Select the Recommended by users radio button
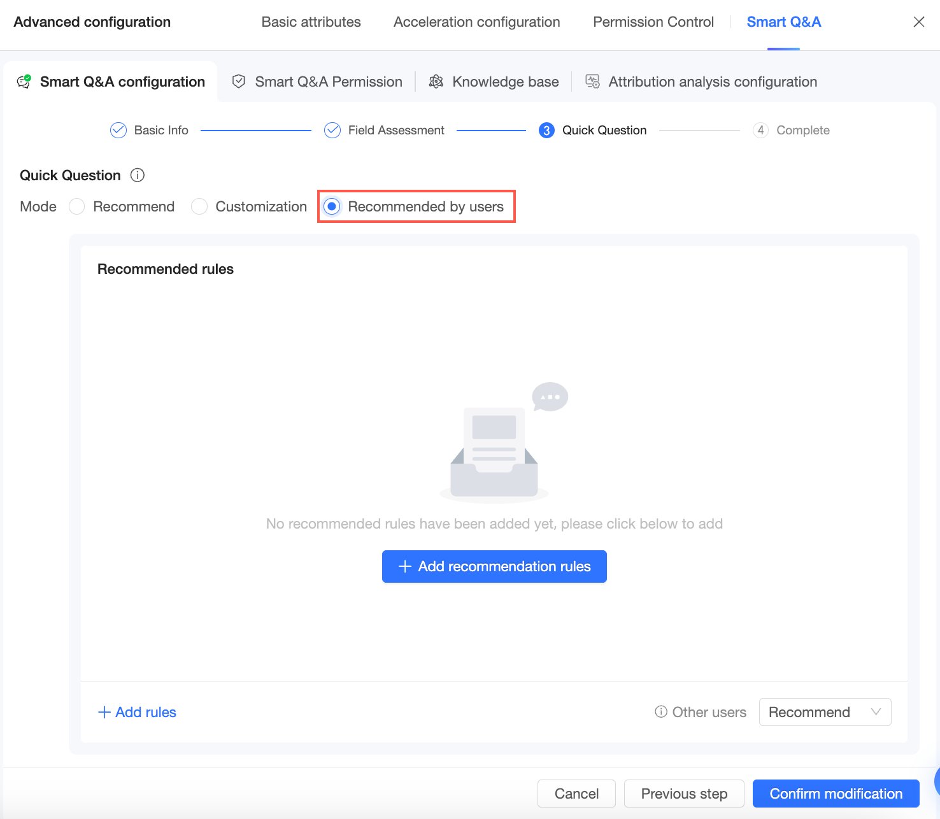 (x=332, y=206)
